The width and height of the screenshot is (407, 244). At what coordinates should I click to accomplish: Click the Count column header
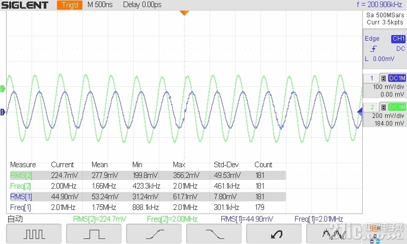coord(263,165)
